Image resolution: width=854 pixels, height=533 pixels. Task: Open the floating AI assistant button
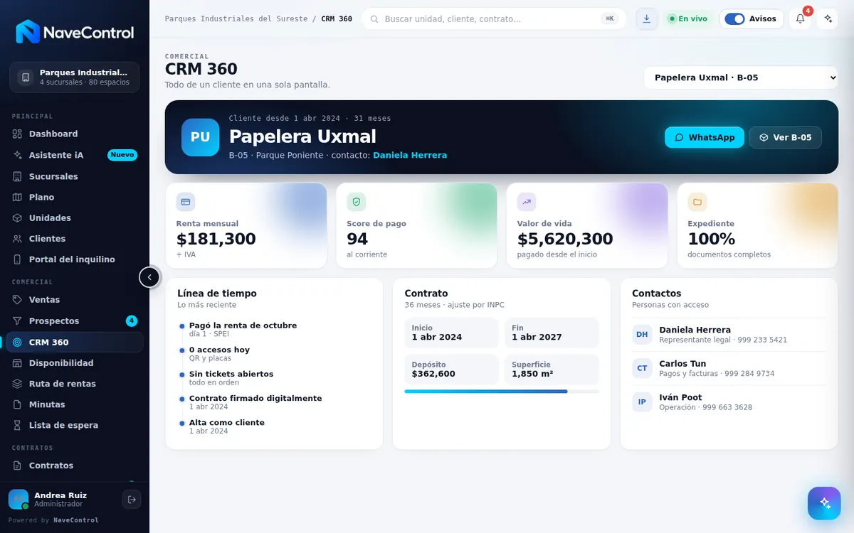coord(824,503)
